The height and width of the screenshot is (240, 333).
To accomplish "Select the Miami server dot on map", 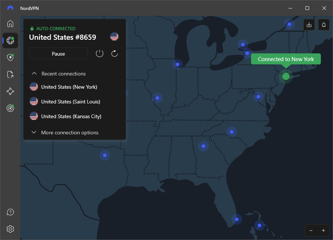I will 237,219.
